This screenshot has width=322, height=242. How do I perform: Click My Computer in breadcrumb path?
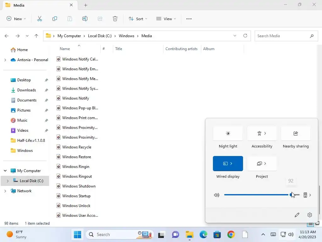coord(69,36)
